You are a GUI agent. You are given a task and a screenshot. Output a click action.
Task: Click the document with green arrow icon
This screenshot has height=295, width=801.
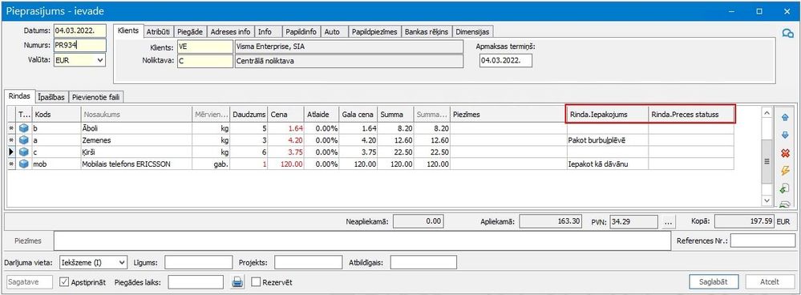pos(785,189)
